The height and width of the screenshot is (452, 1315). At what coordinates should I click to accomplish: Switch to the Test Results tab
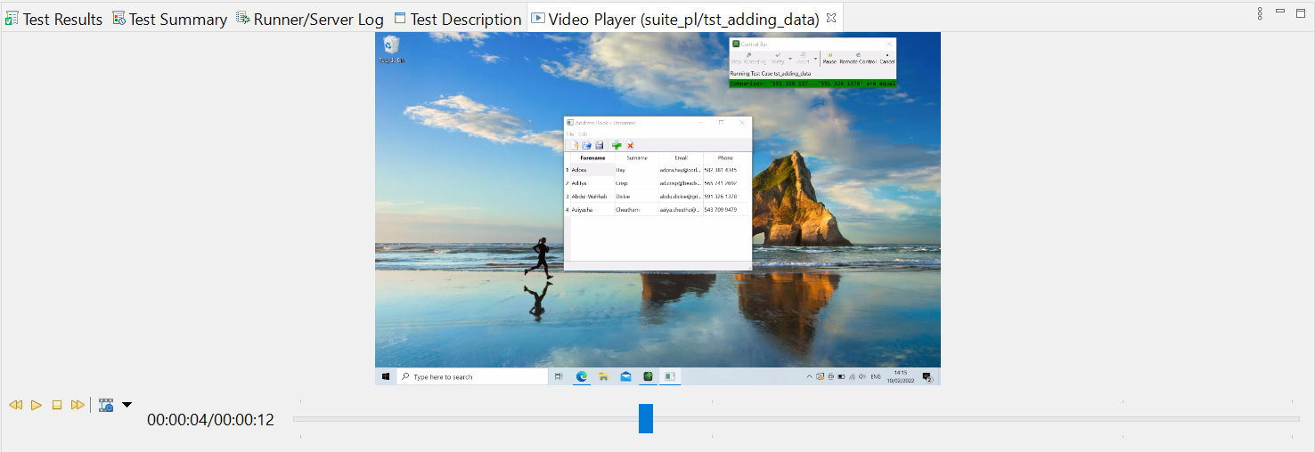pyautogui.click(x=62, y=19)
